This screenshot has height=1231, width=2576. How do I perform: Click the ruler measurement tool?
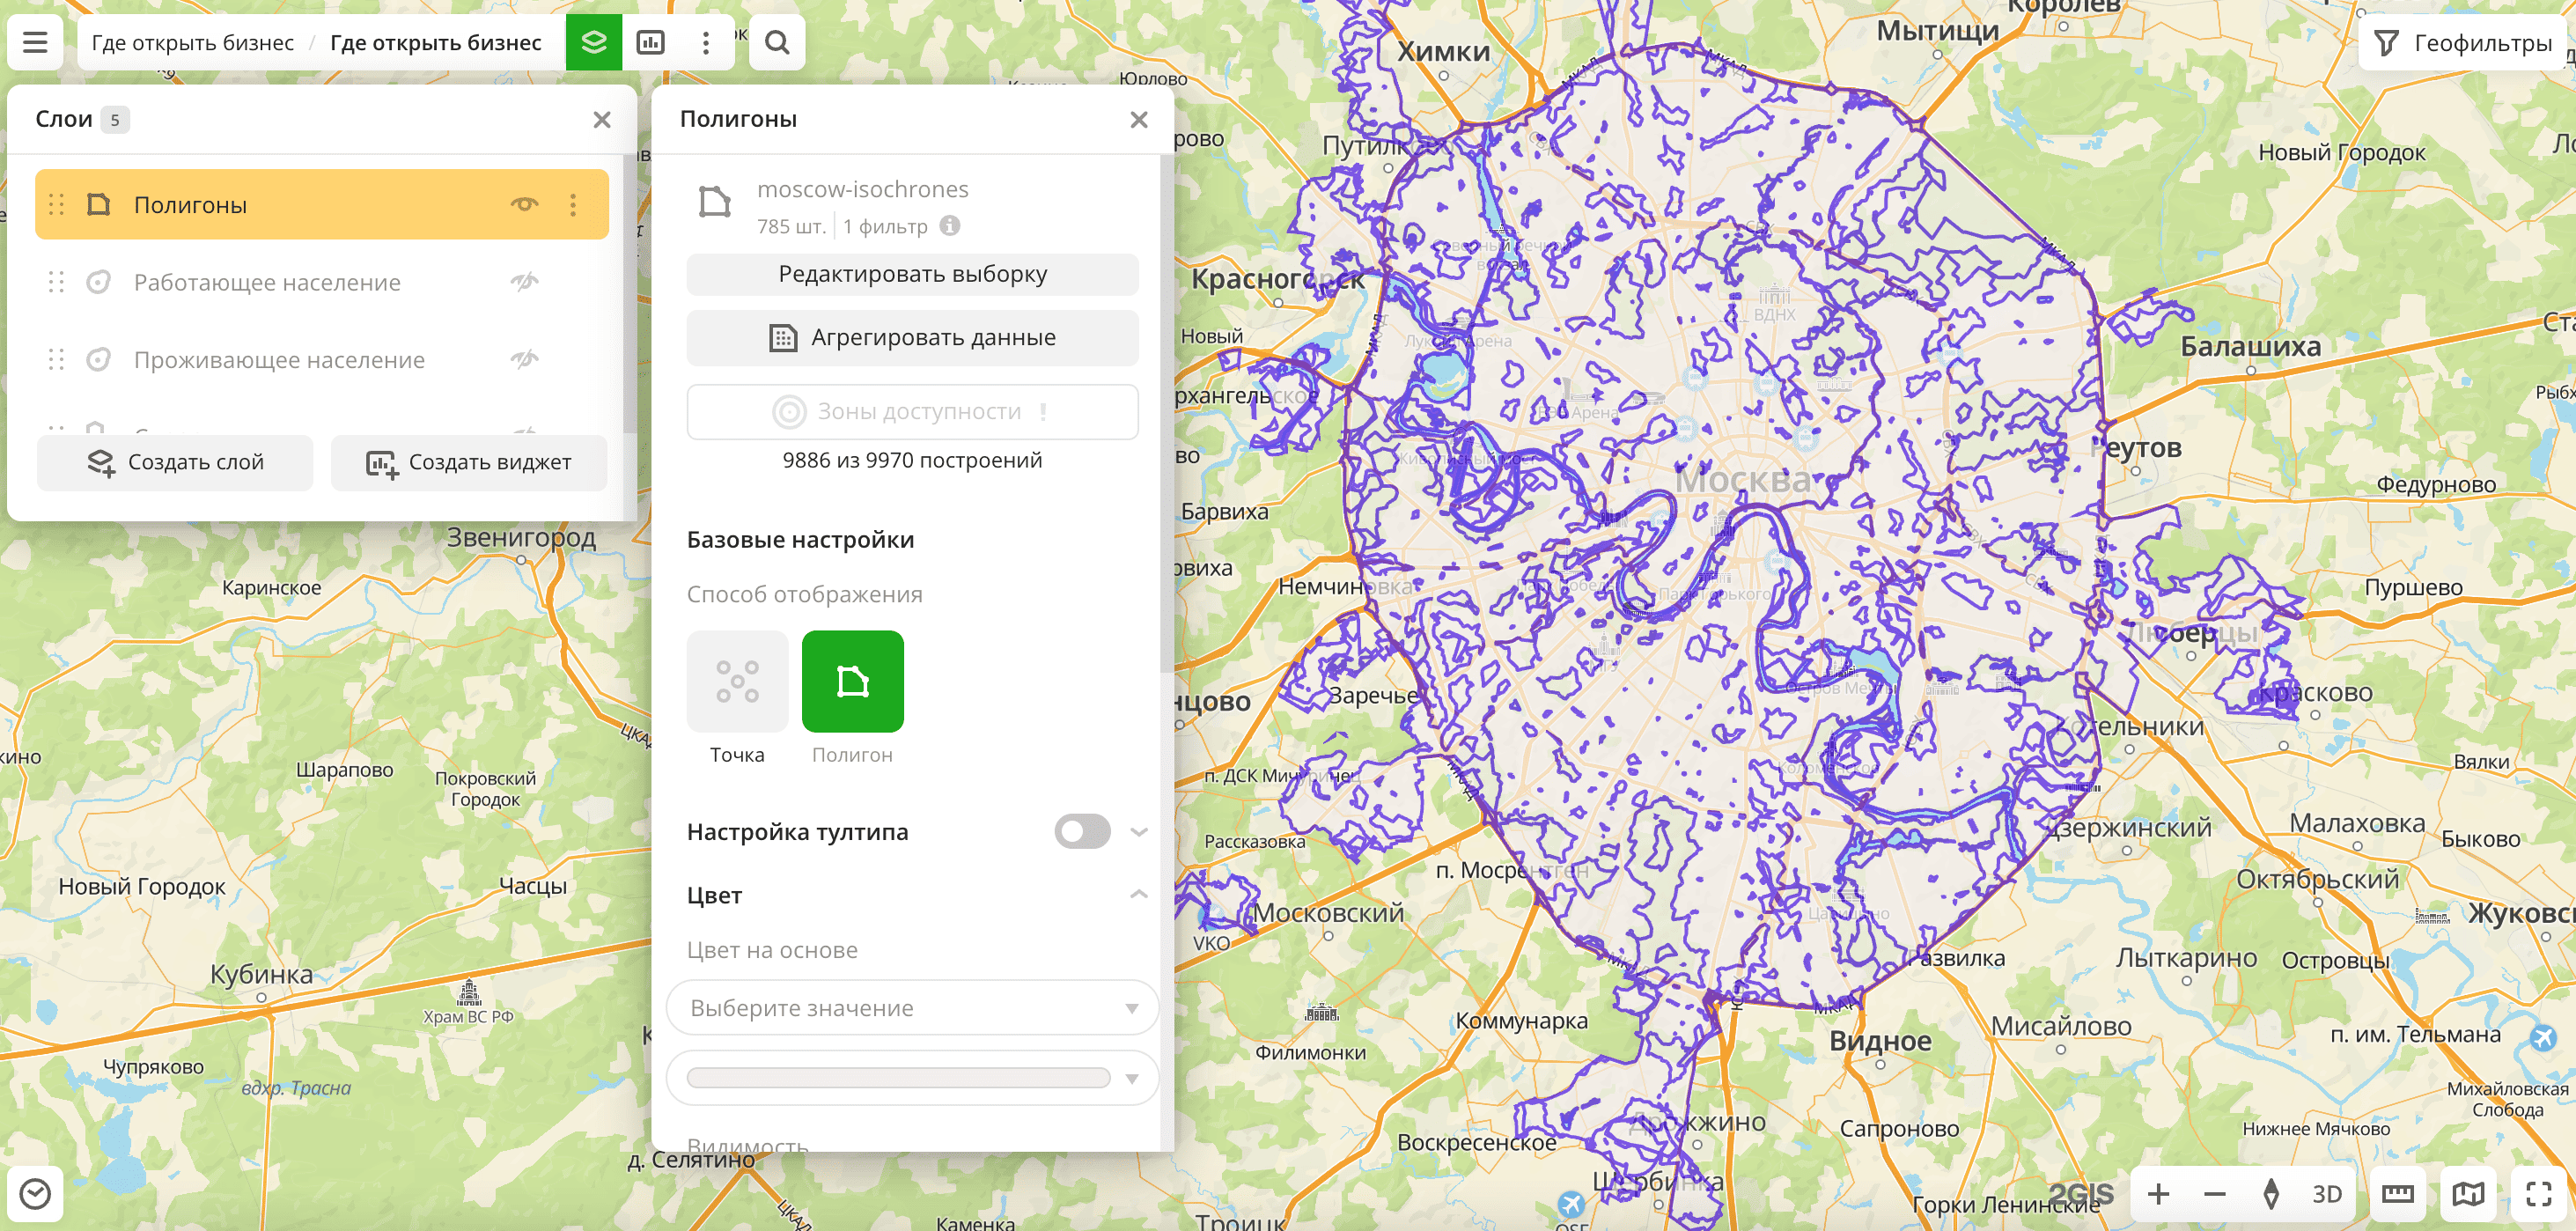point(2397,1193)
